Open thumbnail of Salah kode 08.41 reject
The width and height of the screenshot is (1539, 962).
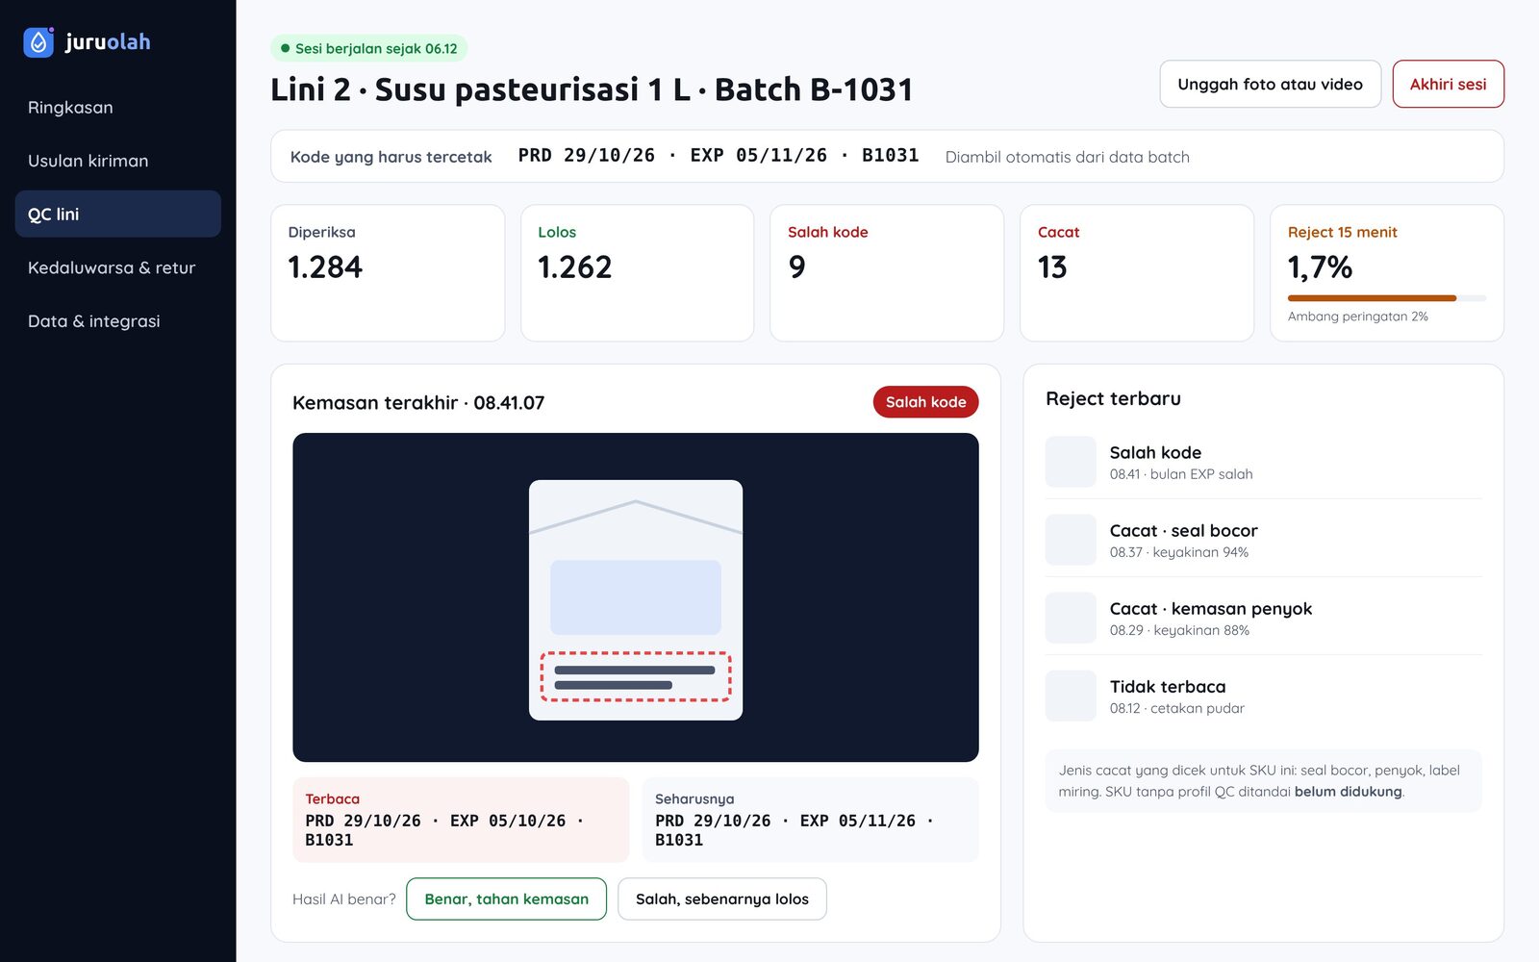point(1071,462)
